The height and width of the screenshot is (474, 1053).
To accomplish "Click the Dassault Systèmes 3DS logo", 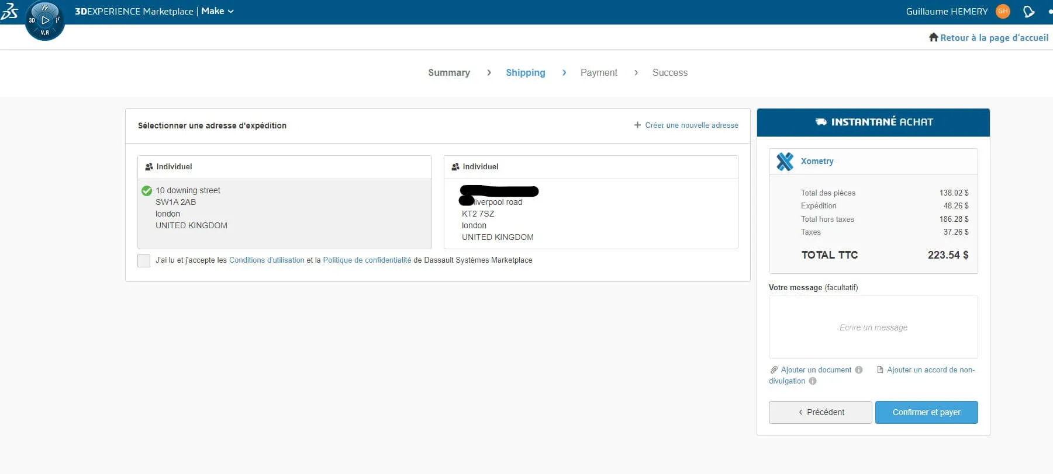I will pos(9,11).
